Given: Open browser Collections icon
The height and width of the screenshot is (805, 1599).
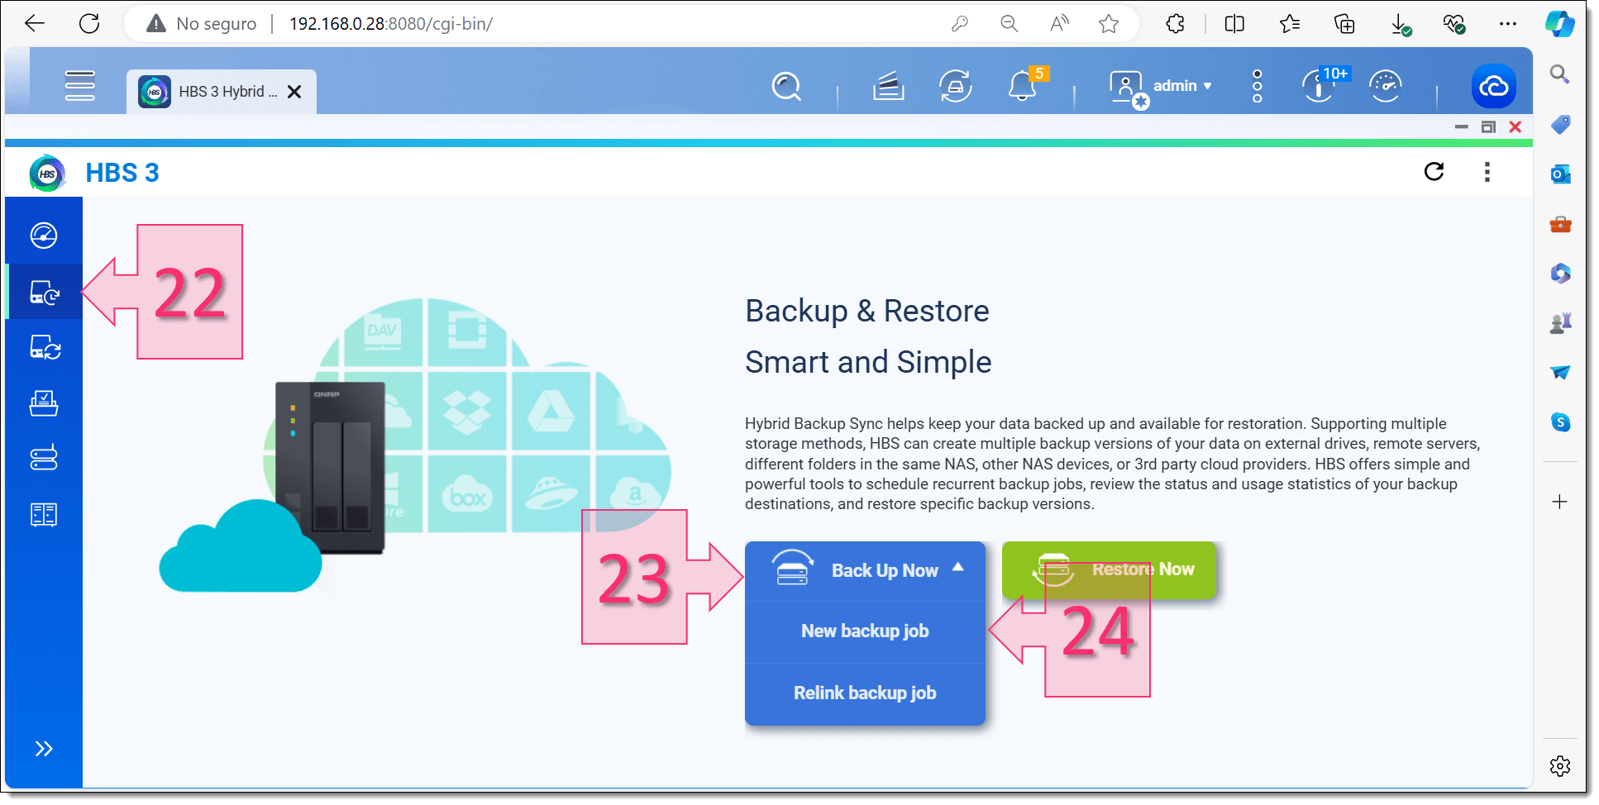Looking at the screenshot, I should 1345,24.
